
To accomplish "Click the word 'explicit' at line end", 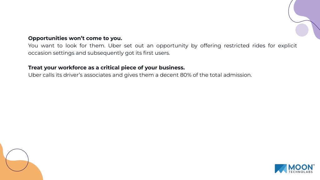I will pos(287,46).
